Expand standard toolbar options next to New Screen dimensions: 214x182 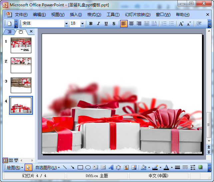click(x=16, y=24)
